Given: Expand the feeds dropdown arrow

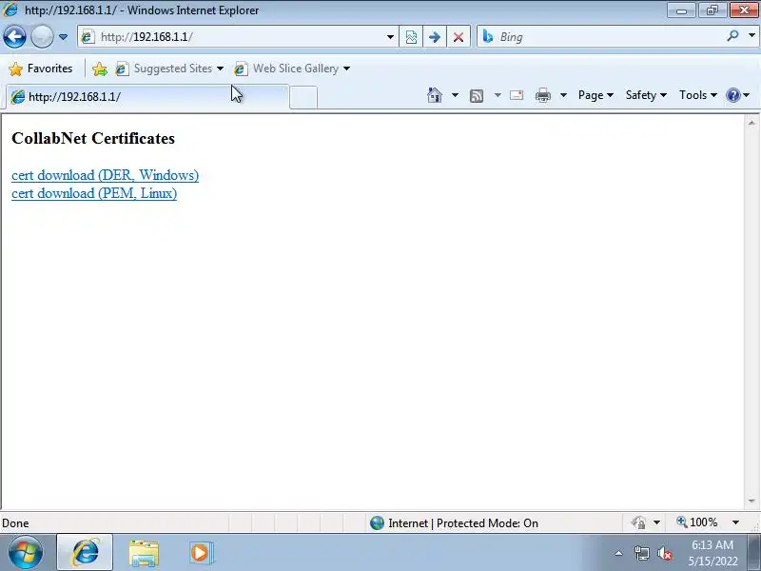Looking at the screenshot, I should pos(498,95).
